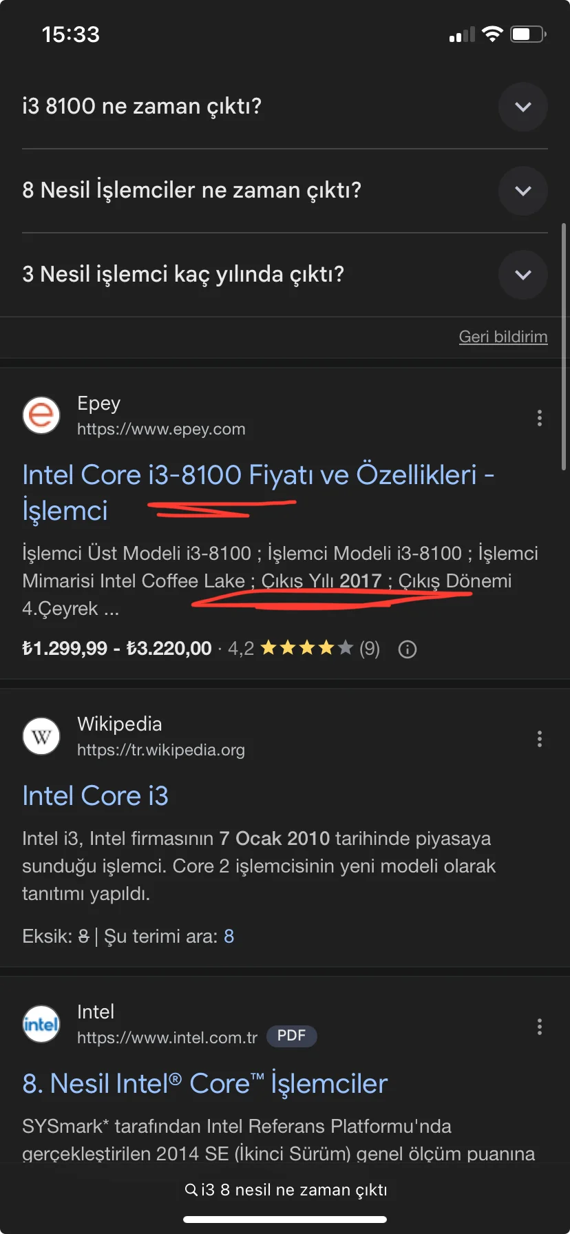Open "8. Nesil Intel Core İşlemciler" result
This screenshot has width=570, height=1234.
point(204,1084)
